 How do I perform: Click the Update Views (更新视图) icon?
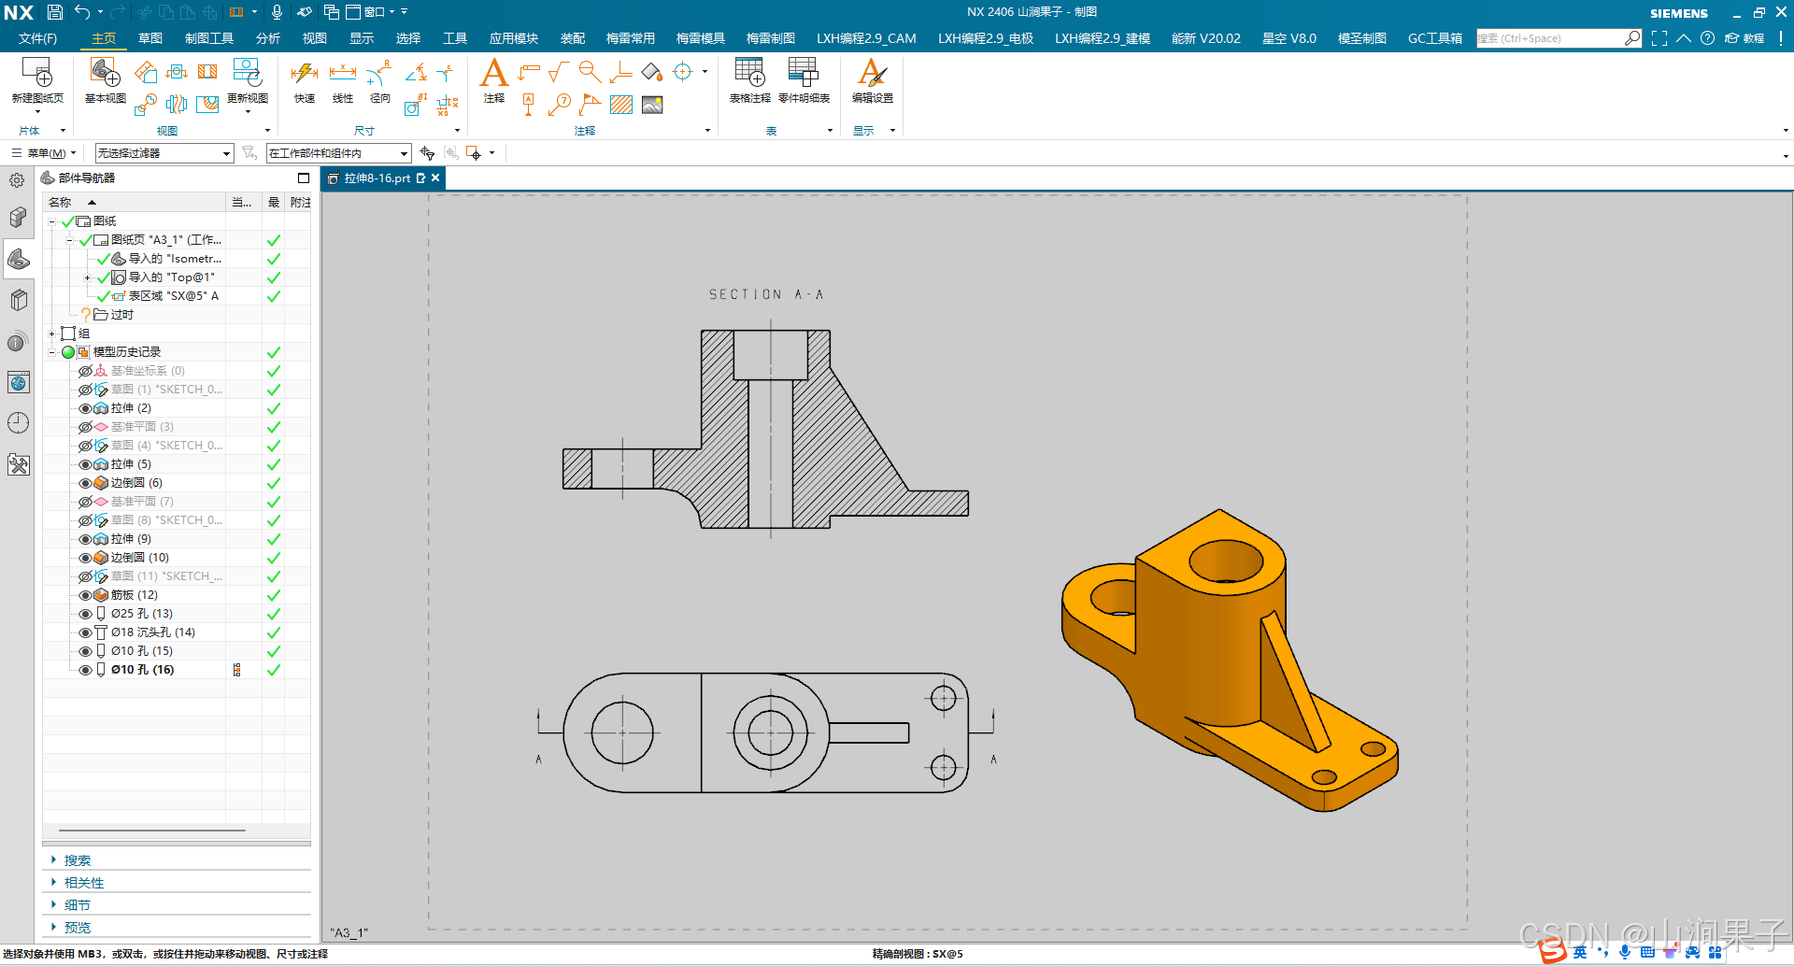click(x=247, y=73)
